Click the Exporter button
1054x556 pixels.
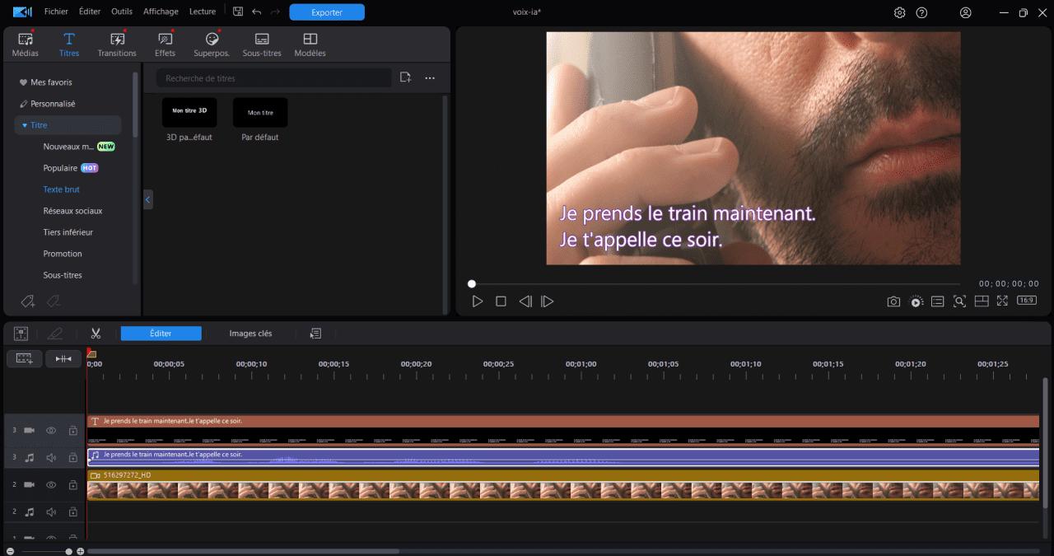[327, 12]
